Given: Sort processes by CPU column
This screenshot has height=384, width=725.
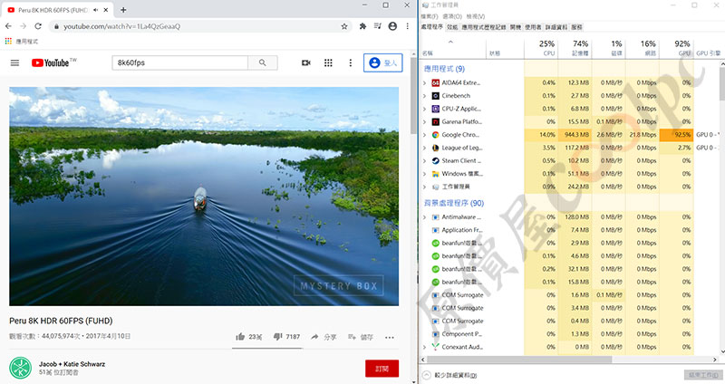Looking at the screenshot, I should coord(541,48).
